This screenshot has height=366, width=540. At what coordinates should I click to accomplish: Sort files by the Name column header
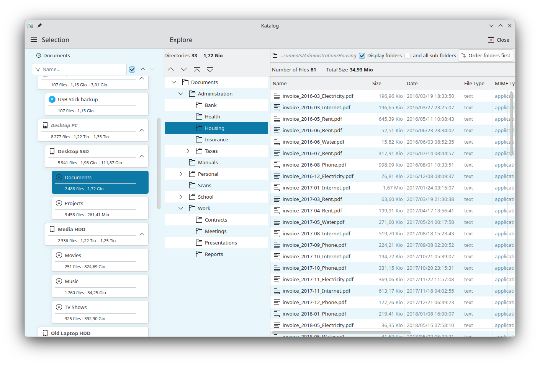pos(320,83)
